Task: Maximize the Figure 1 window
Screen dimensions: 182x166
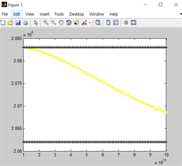Action: [x=160, y=5]
